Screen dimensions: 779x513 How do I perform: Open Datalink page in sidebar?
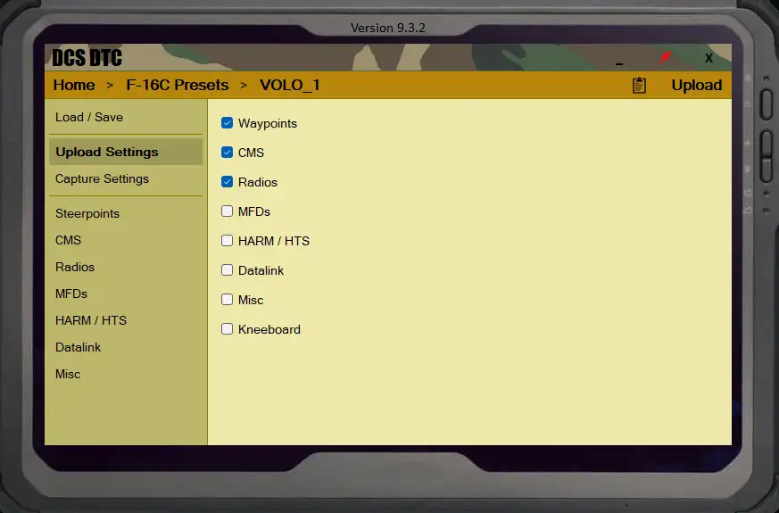126,348
